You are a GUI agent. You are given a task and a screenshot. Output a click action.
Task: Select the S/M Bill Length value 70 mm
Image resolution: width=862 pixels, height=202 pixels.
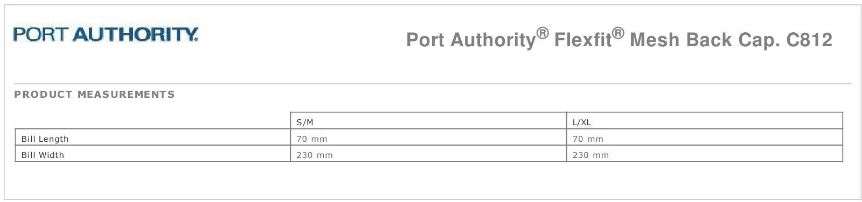pos(311,139)
